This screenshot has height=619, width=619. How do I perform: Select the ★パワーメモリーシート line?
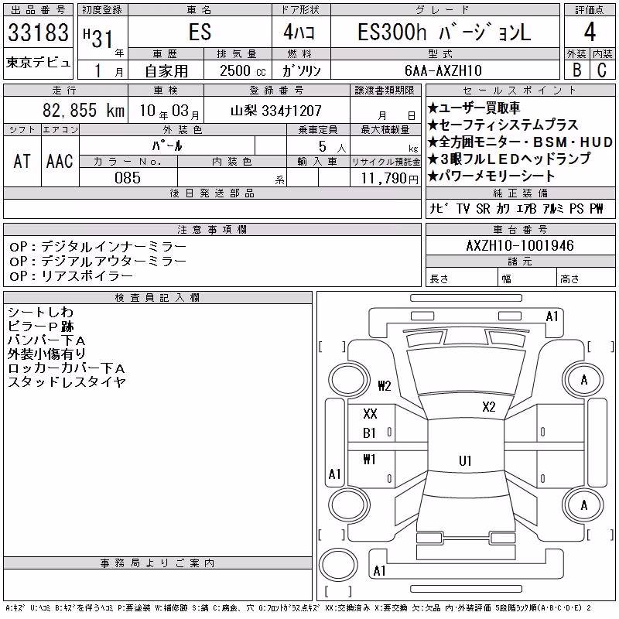pyautogui.click(x=491, y=176)
